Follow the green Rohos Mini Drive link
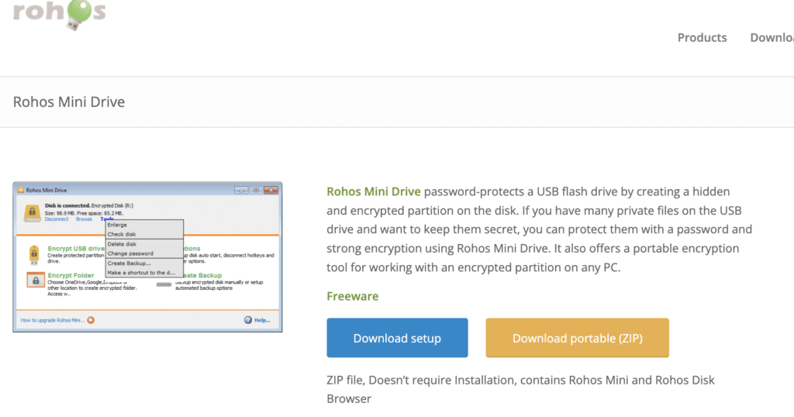794x417 pixels. click(x=373, y=191)
